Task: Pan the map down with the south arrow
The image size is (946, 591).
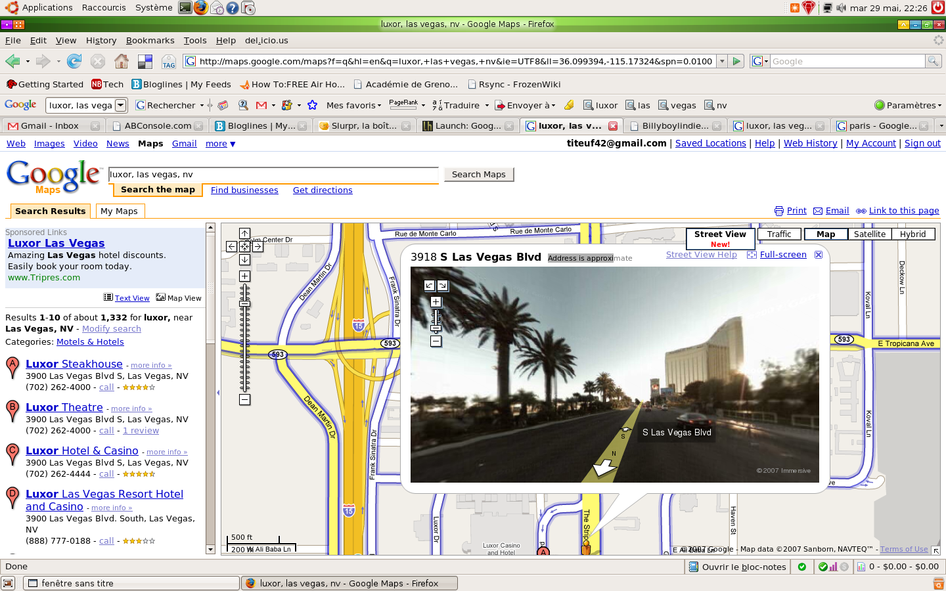Action: coord(244,259)
